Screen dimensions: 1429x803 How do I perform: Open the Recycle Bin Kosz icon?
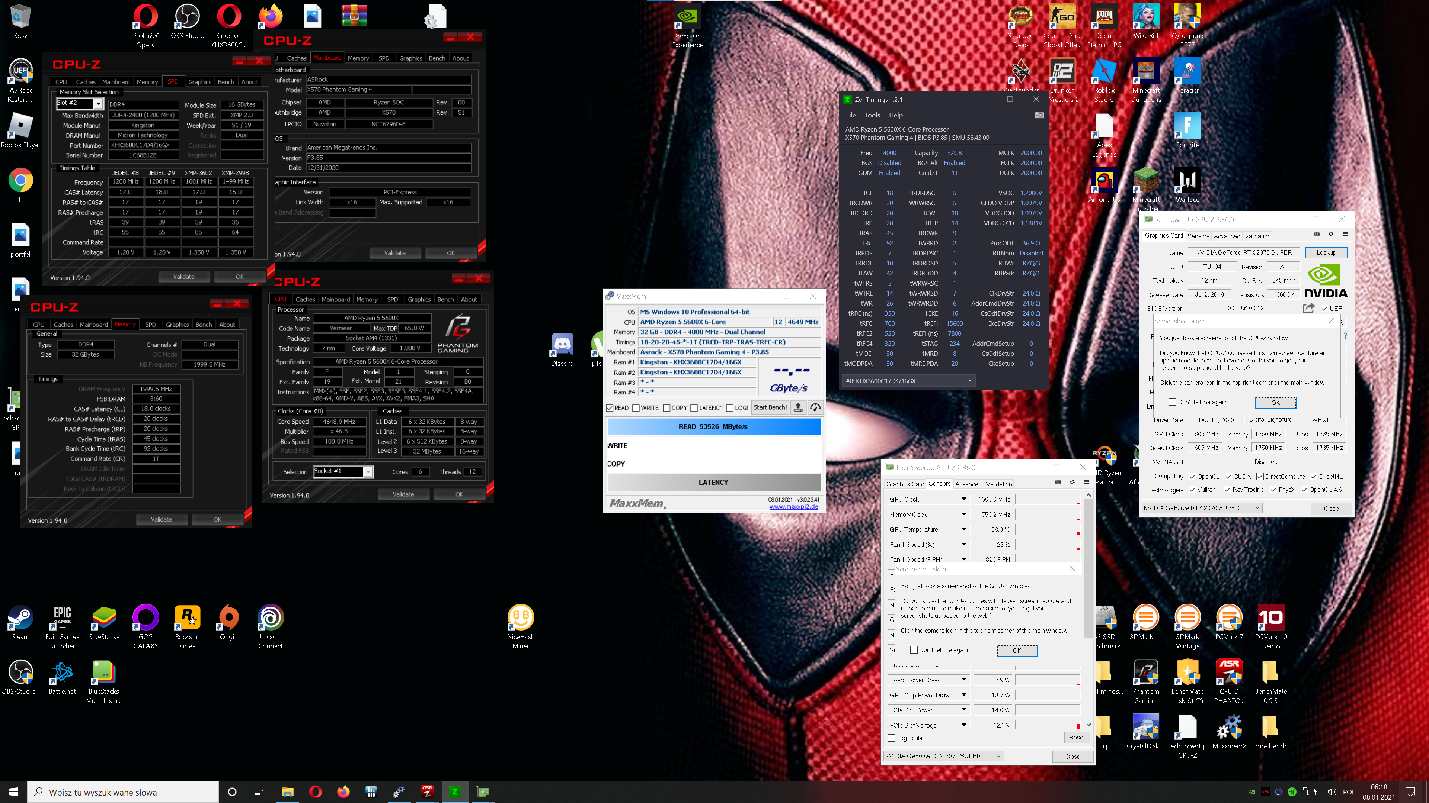coord(20,22)
